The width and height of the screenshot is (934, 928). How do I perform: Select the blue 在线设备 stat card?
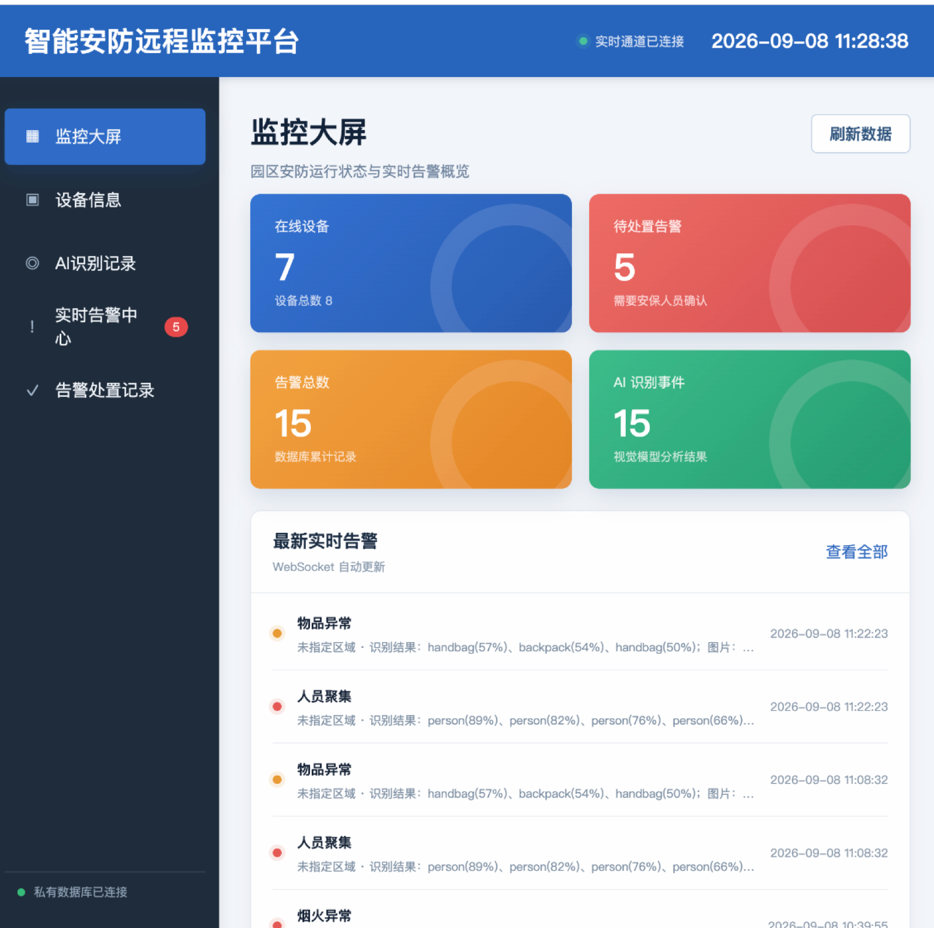[x=411, y=263]
